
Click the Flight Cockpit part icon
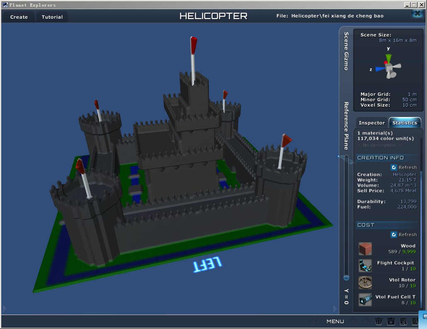coord(365,266)
